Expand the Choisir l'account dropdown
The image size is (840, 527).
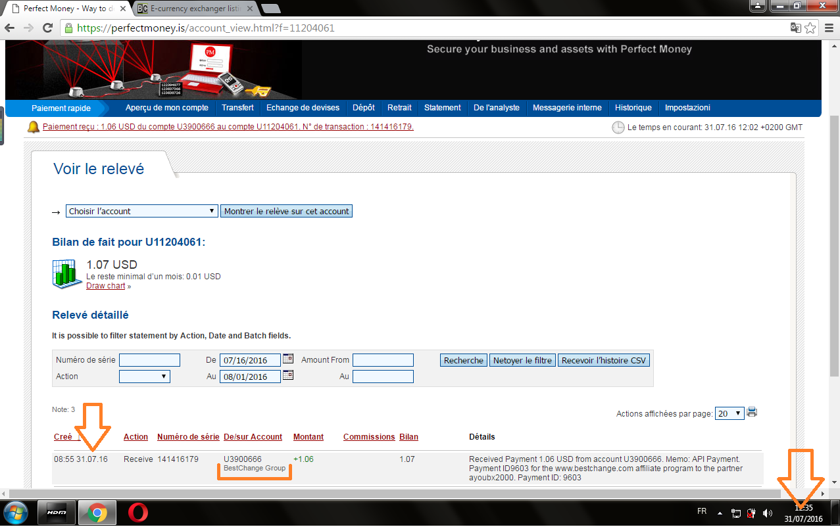point(142,211)
